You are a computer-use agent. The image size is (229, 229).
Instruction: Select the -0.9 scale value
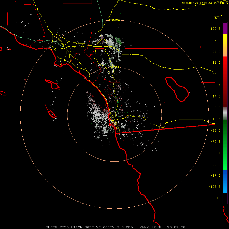[217, 108]
